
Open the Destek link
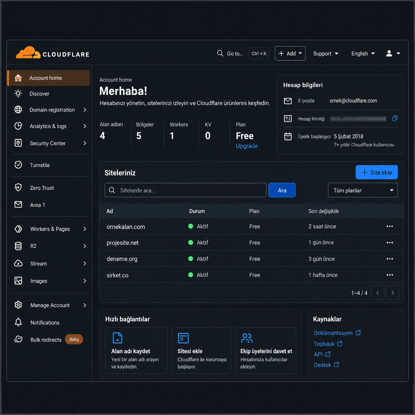326,365
